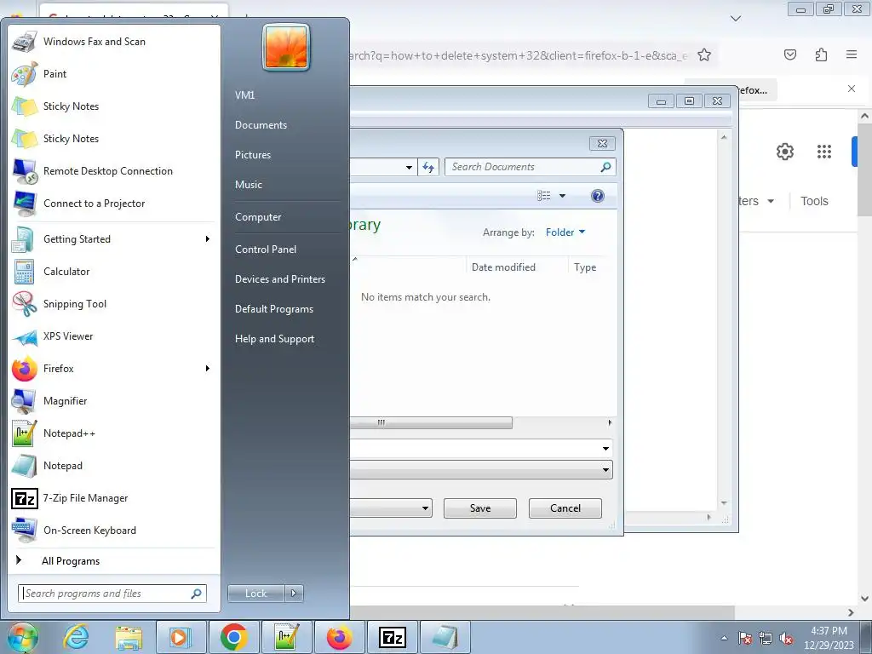Open Computer from the Start menu

tap(258, 217)
